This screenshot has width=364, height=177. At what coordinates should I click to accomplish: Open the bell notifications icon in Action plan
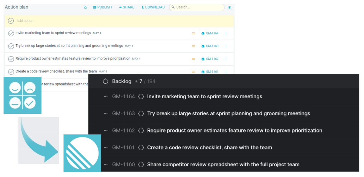tap(86, 7)
